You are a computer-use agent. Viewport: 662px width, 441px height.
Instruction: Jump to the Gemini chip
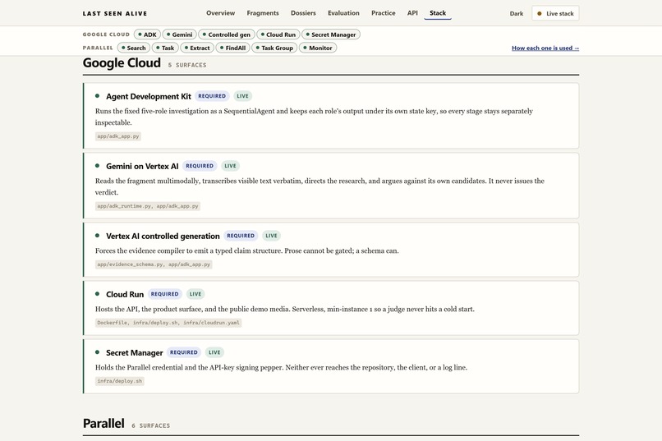179,34
